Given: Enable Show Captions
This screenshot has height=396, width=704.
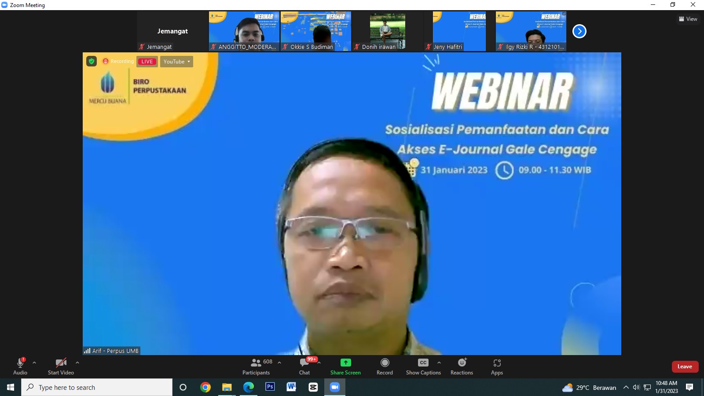Looking at the screenshot, I should (x=423, y=366).
